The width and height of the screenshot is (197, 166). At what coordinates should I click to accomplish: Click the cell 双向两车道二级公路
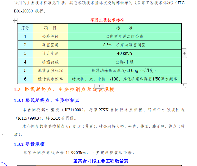[x=124, y=37]
